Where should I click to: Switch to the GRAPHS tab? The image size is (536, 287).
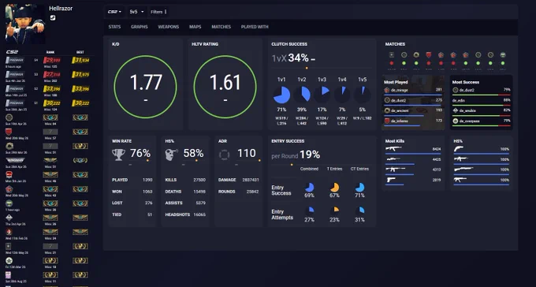click(140, 27)
